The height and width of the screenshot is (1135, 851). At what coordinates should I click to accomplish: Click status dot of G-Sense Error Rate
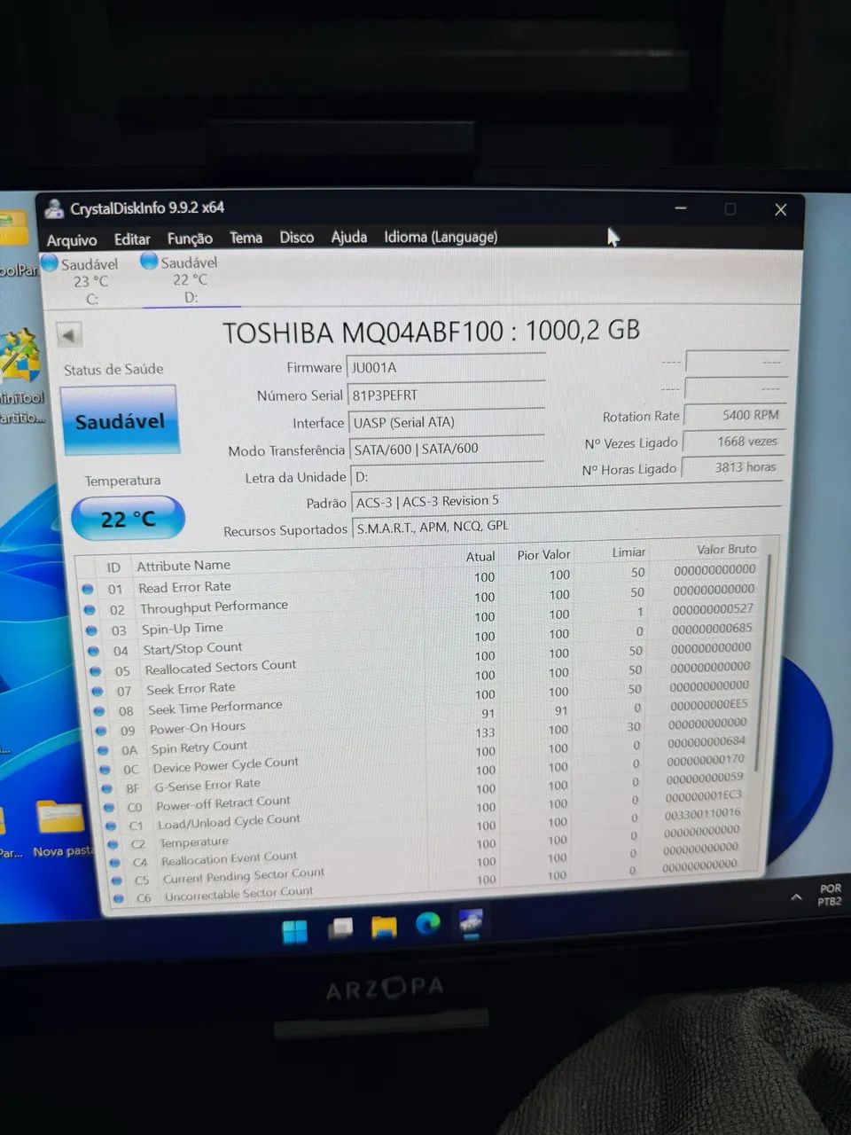[x=106, y=788]
